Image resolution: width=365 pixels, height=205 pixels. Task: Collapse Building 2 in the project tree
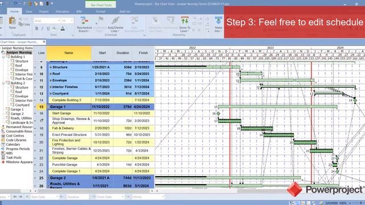point(3,83)
